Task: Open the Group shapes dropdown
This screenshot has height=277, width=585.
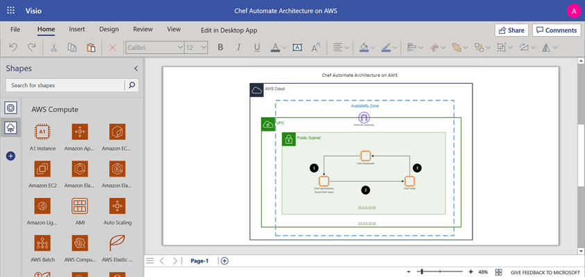Action: click(x=505, y=47)
